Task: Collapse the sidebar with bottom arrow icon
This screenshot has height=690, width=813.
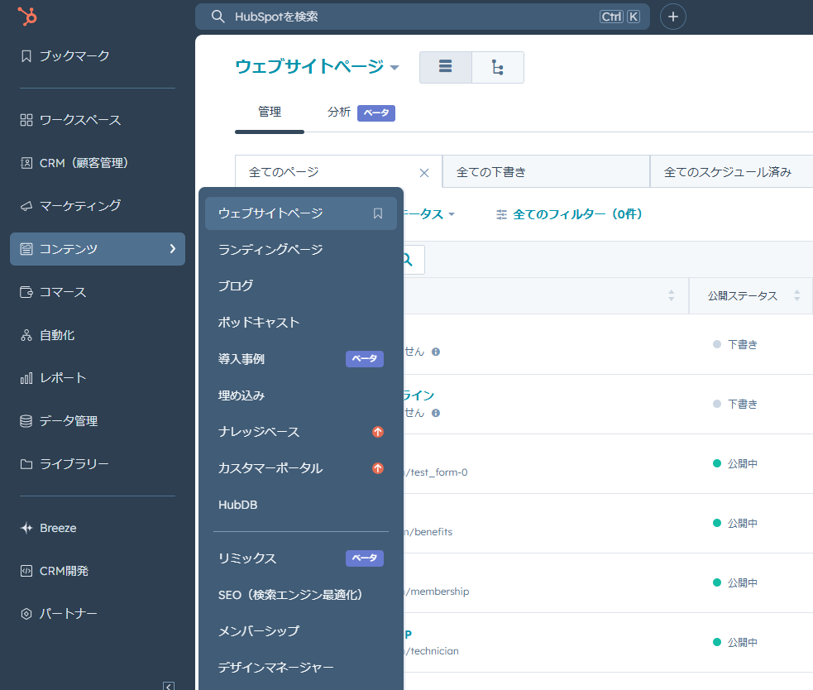Action: pos(169,686)
